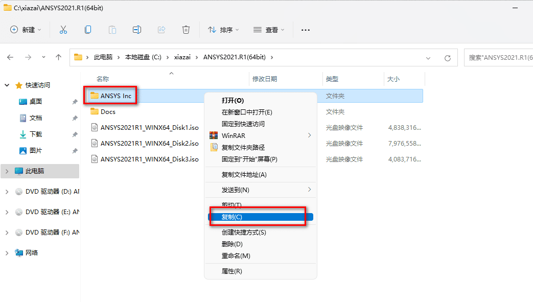This screenshot has height=302, width=533.
Task: Click the Rename icon in toolbar
Action: coord(137,30)
